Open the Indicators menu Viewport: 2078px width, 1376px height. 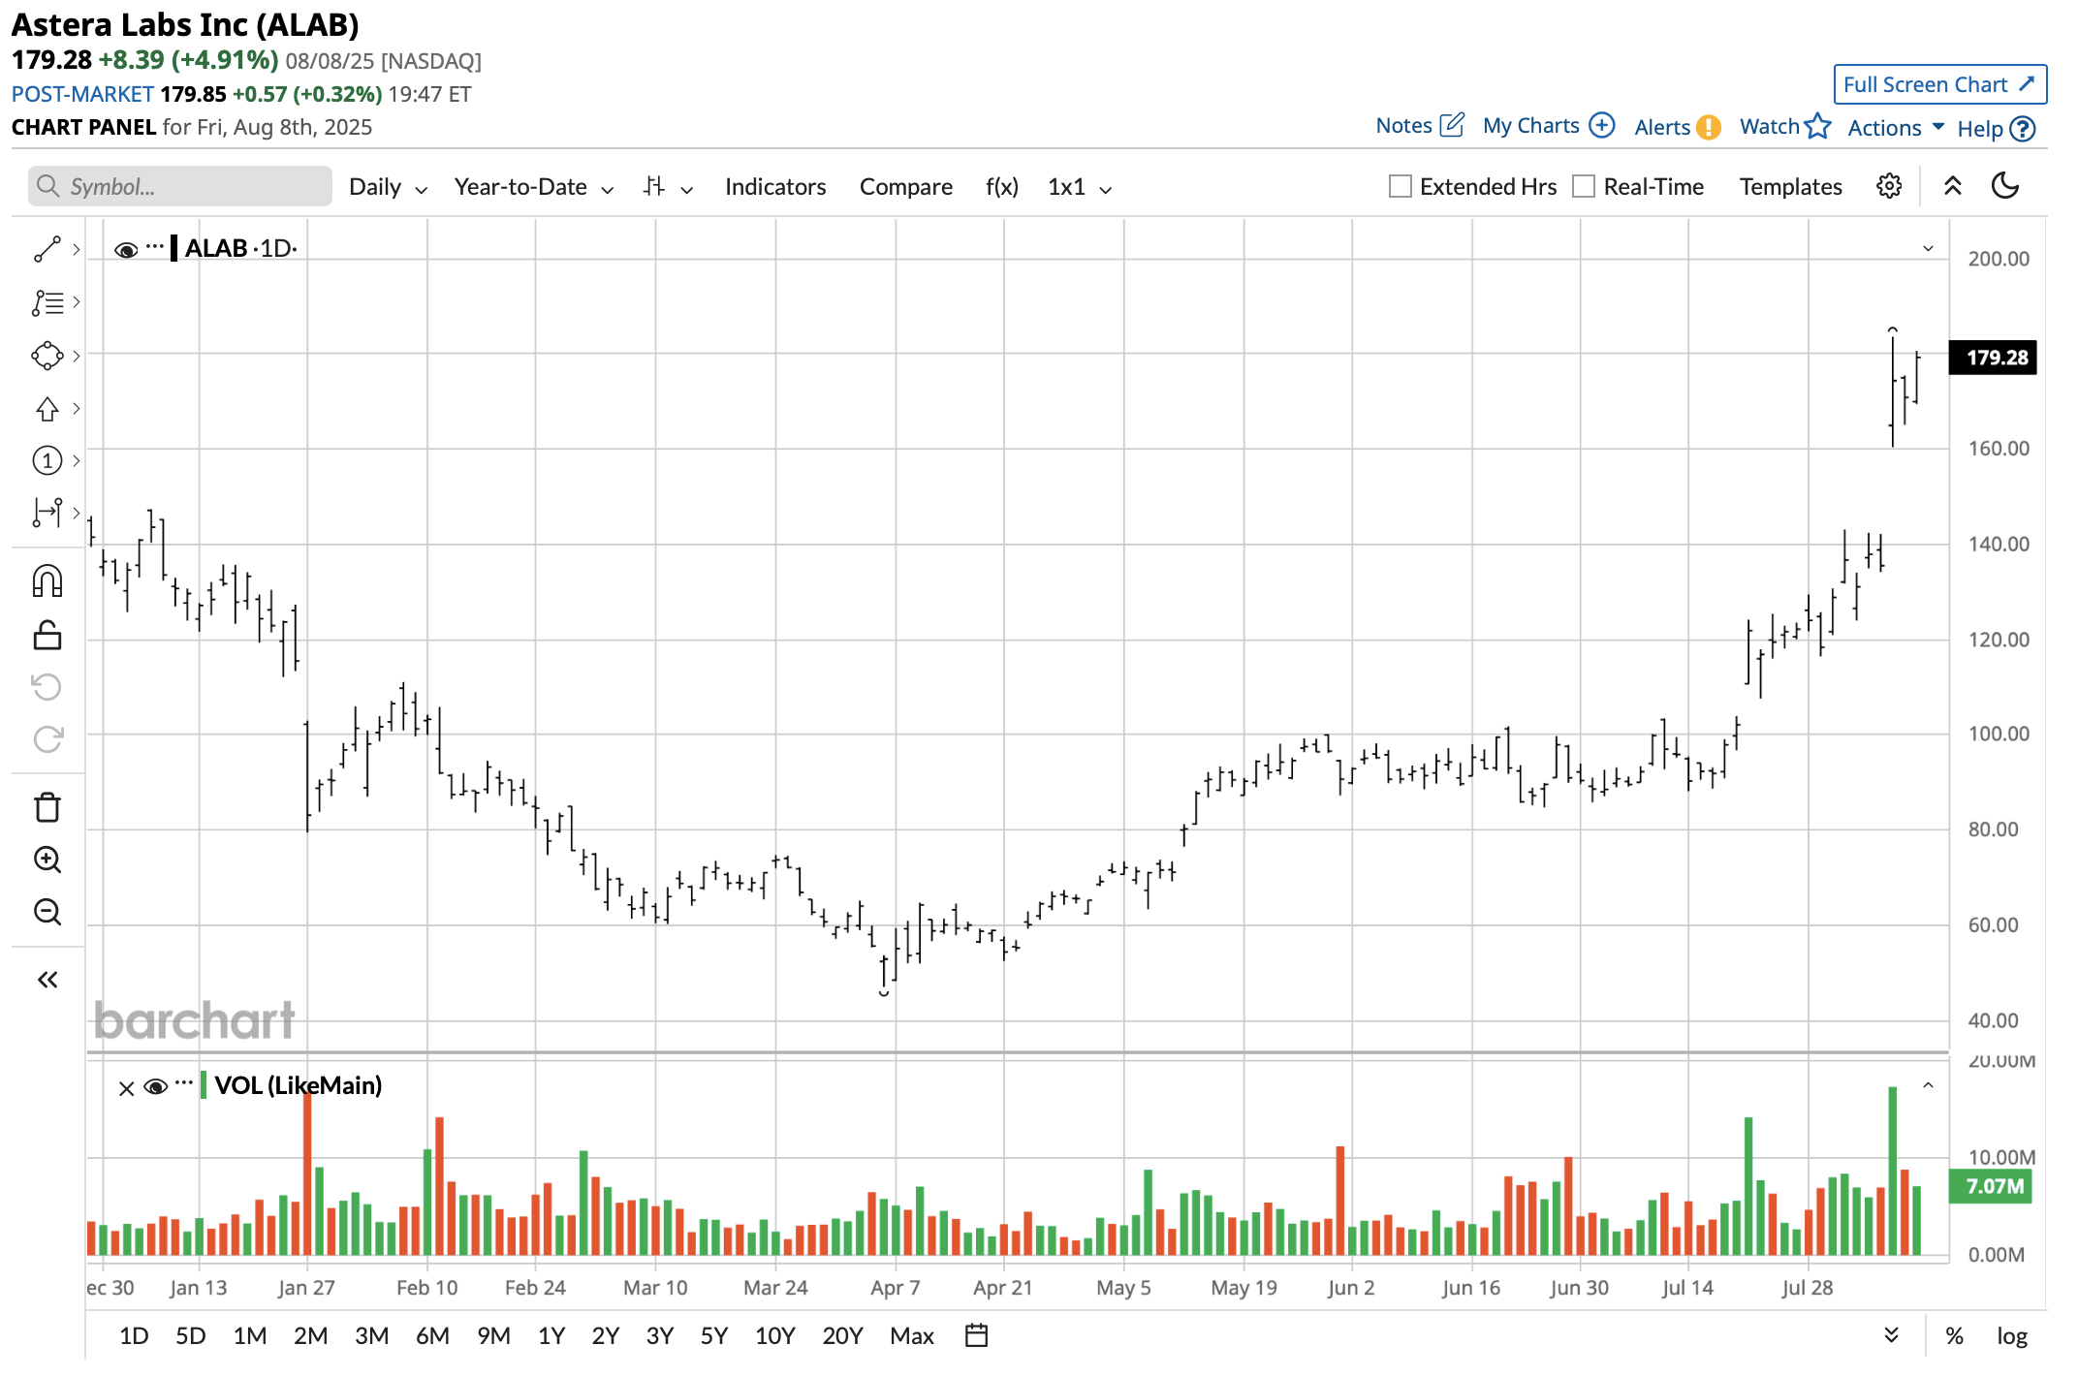tap(775, 187)
